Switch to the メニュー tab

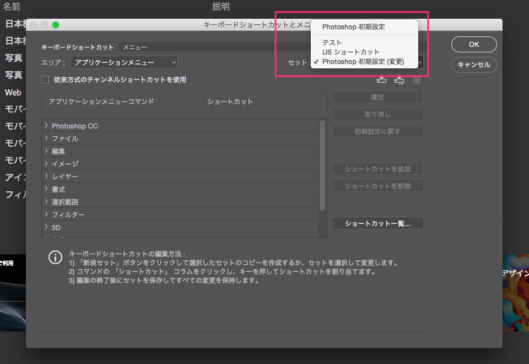coord(135,47)
